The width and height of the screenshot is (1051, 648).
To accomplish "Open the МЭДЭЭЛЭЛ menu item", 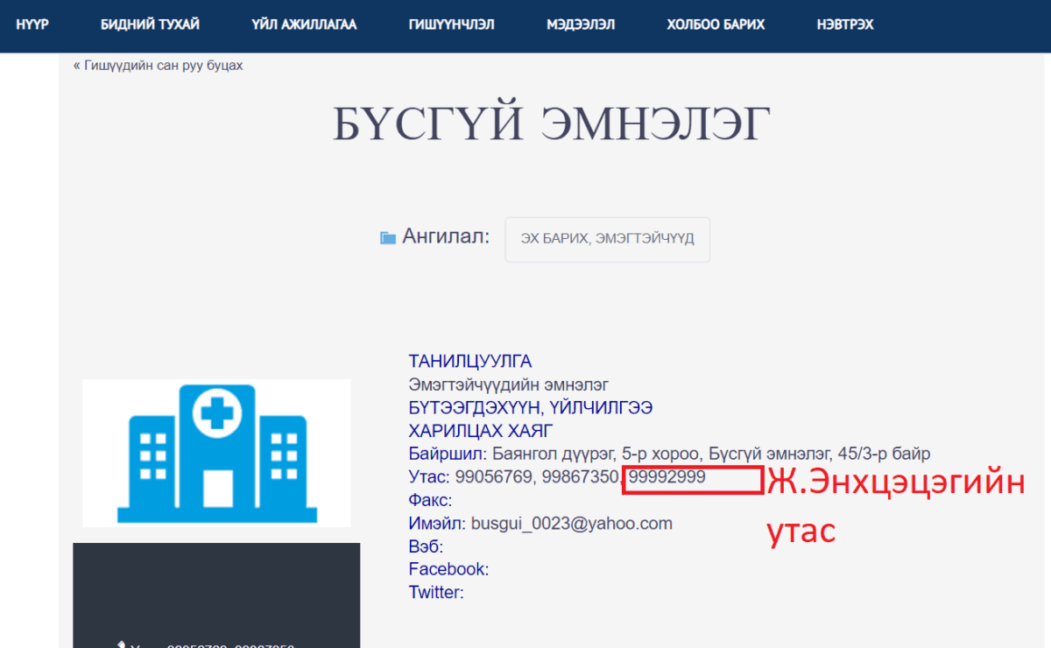I will (x=581, y=25).
